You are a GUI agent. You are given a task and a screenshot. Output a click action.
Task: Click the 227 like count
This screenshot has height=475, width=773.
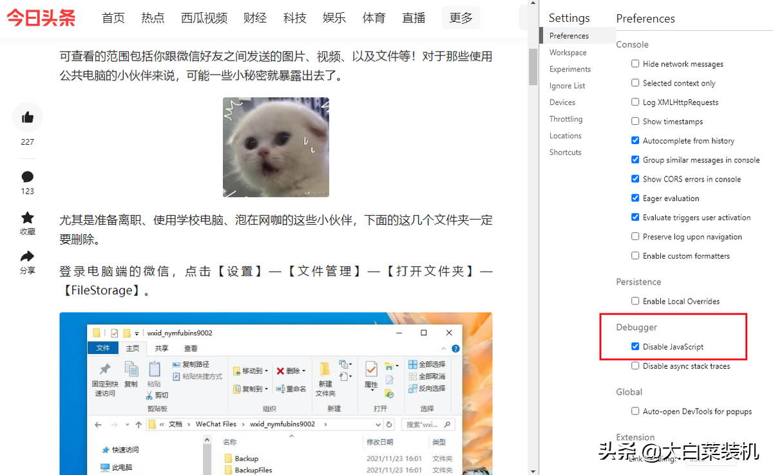(27, 142)
